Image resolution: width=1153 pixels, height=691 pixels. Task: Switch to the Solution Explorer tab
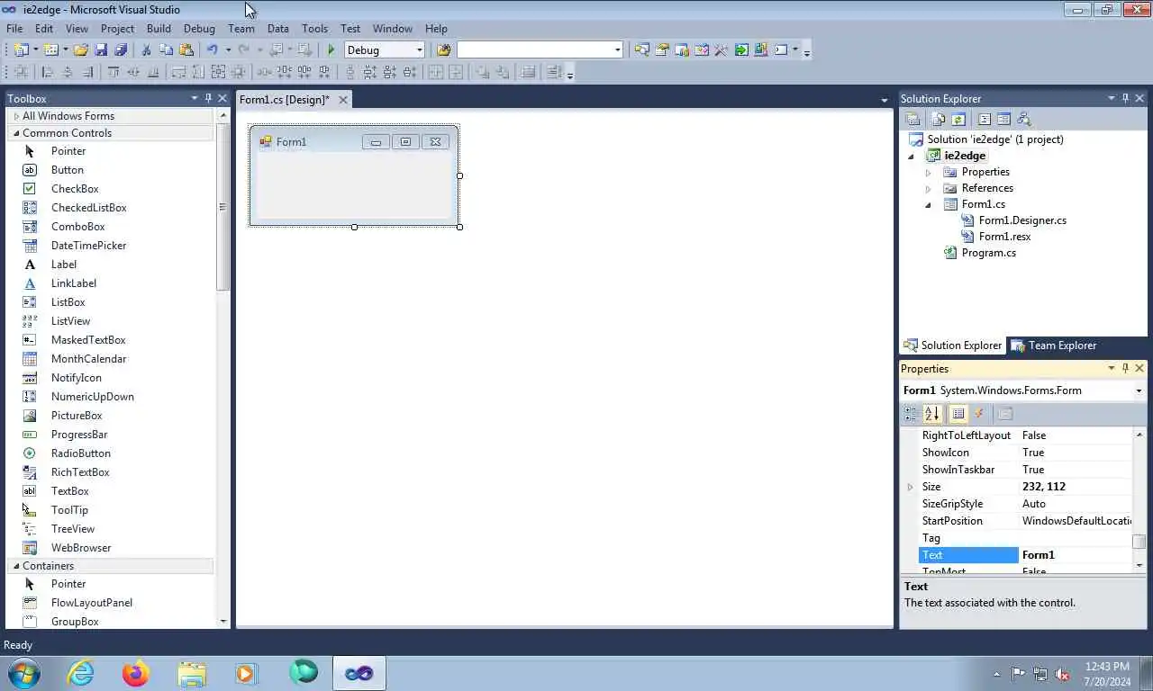point(952,345)
